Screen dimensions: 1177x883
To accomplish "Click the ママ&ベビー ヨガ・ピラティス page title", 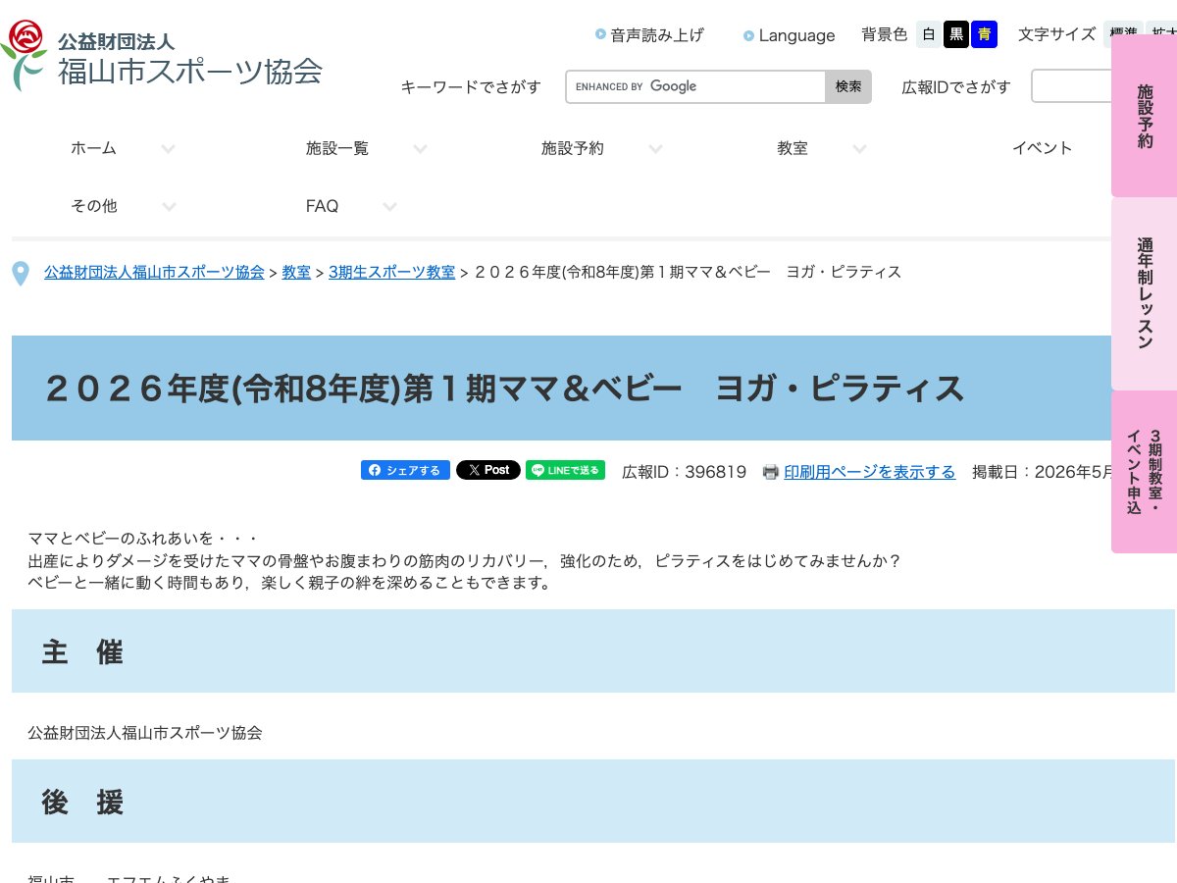I will pos(504,389).
